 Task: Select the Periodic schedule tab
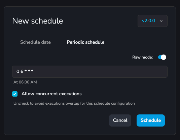pos(86,42)
